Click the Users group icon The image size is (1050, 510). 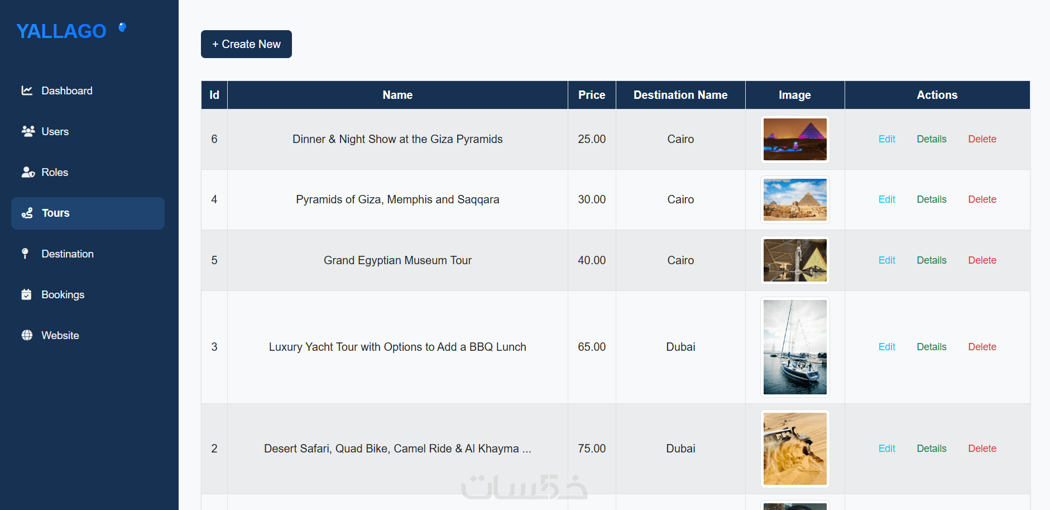pyautogui.click(x=28, y=131)
